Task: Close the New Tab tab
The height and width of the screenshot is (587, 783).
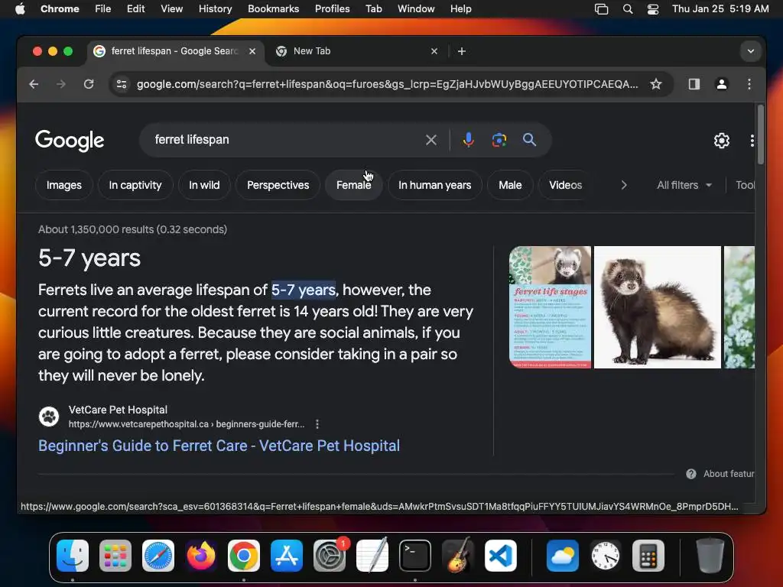Action: [x=434, y=51]
